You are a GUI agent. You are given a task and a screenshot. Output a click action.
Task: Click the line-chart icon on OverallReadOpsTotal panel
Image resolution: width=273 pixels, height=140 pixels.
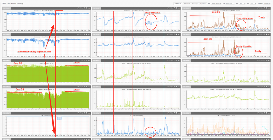(82, 8)
